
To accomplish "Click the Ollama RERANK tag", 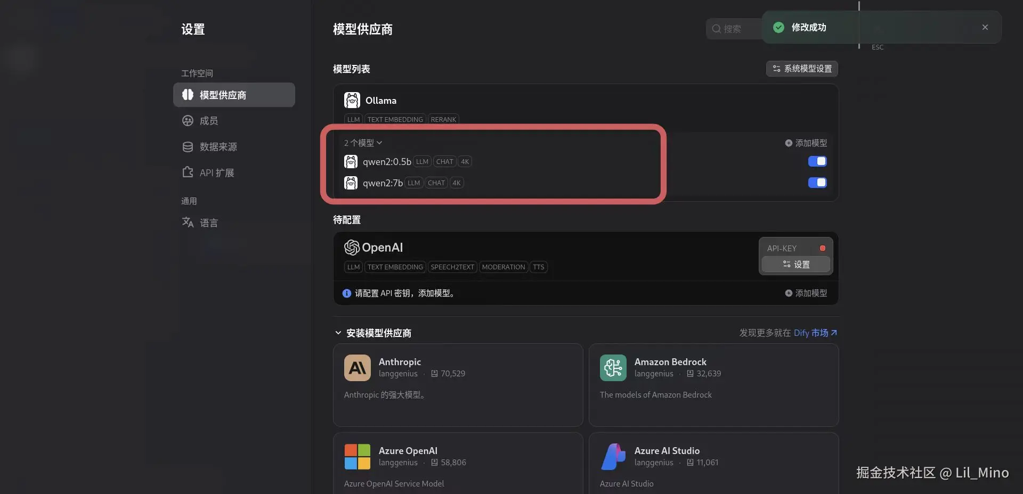I will pos(443,120).
